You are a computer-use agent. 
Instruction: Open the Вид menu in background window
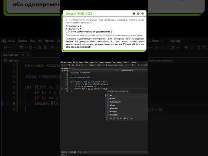(32, 41)
